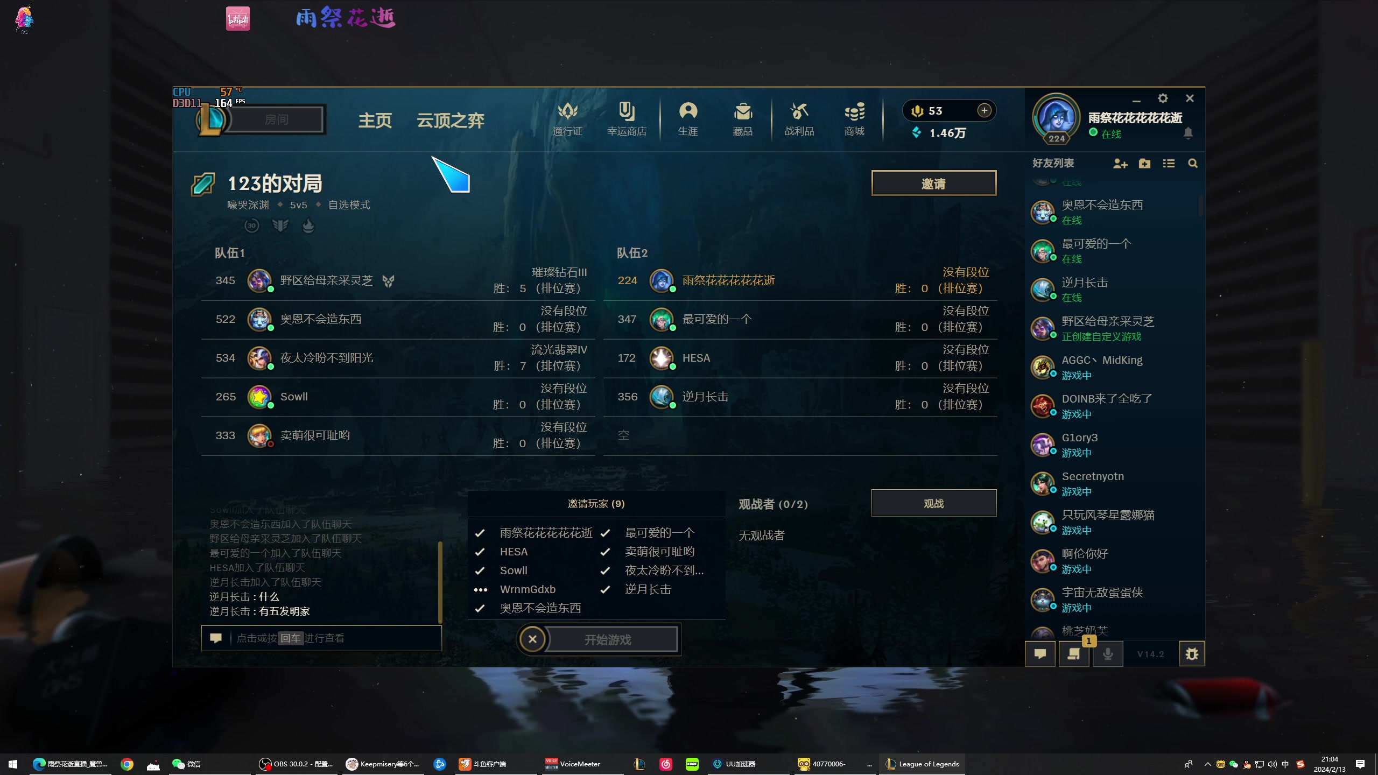Click team 1 player Sowll row
The height and width of the screenshot is (775, 1378).
(398, 397)
